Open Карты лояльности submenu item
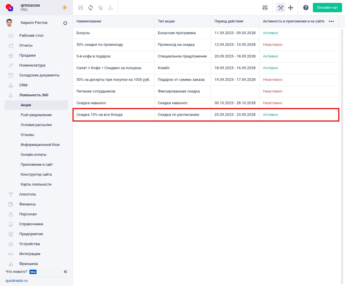 pyautogui.click(x=36, y=184)
